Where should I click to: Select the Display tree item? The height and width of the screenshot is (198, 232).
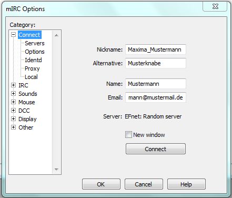[x=27, y=119]
